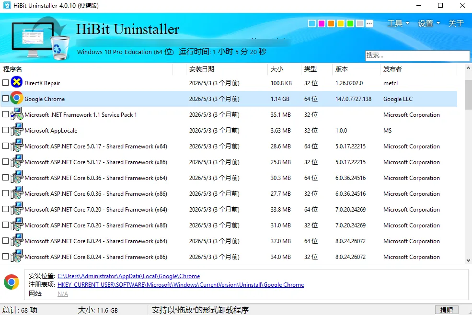This screenshot has height=315, width=472.
Task: Click the large Chrome icon in details panel
Action: click(12, 282)
